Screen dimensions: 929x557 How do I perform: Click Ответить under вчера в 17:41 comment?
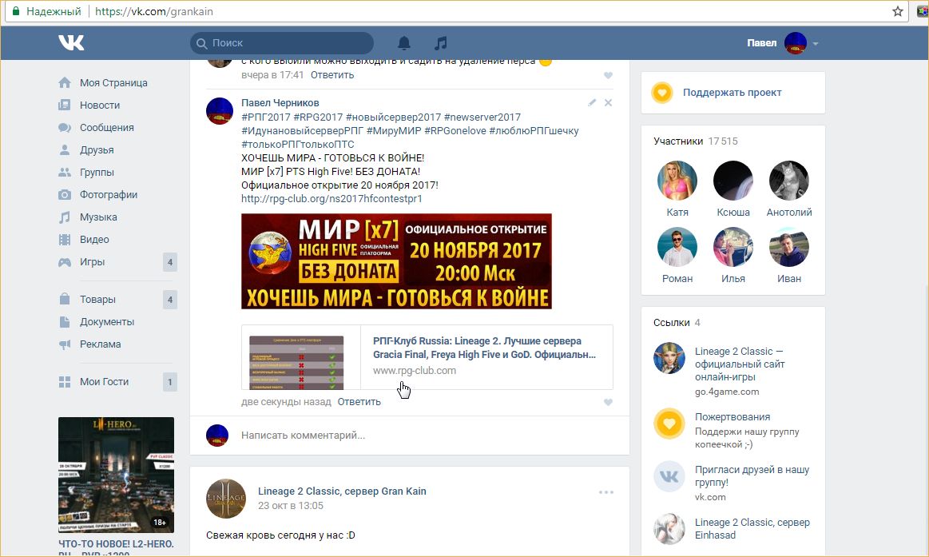tap(332, 74)
